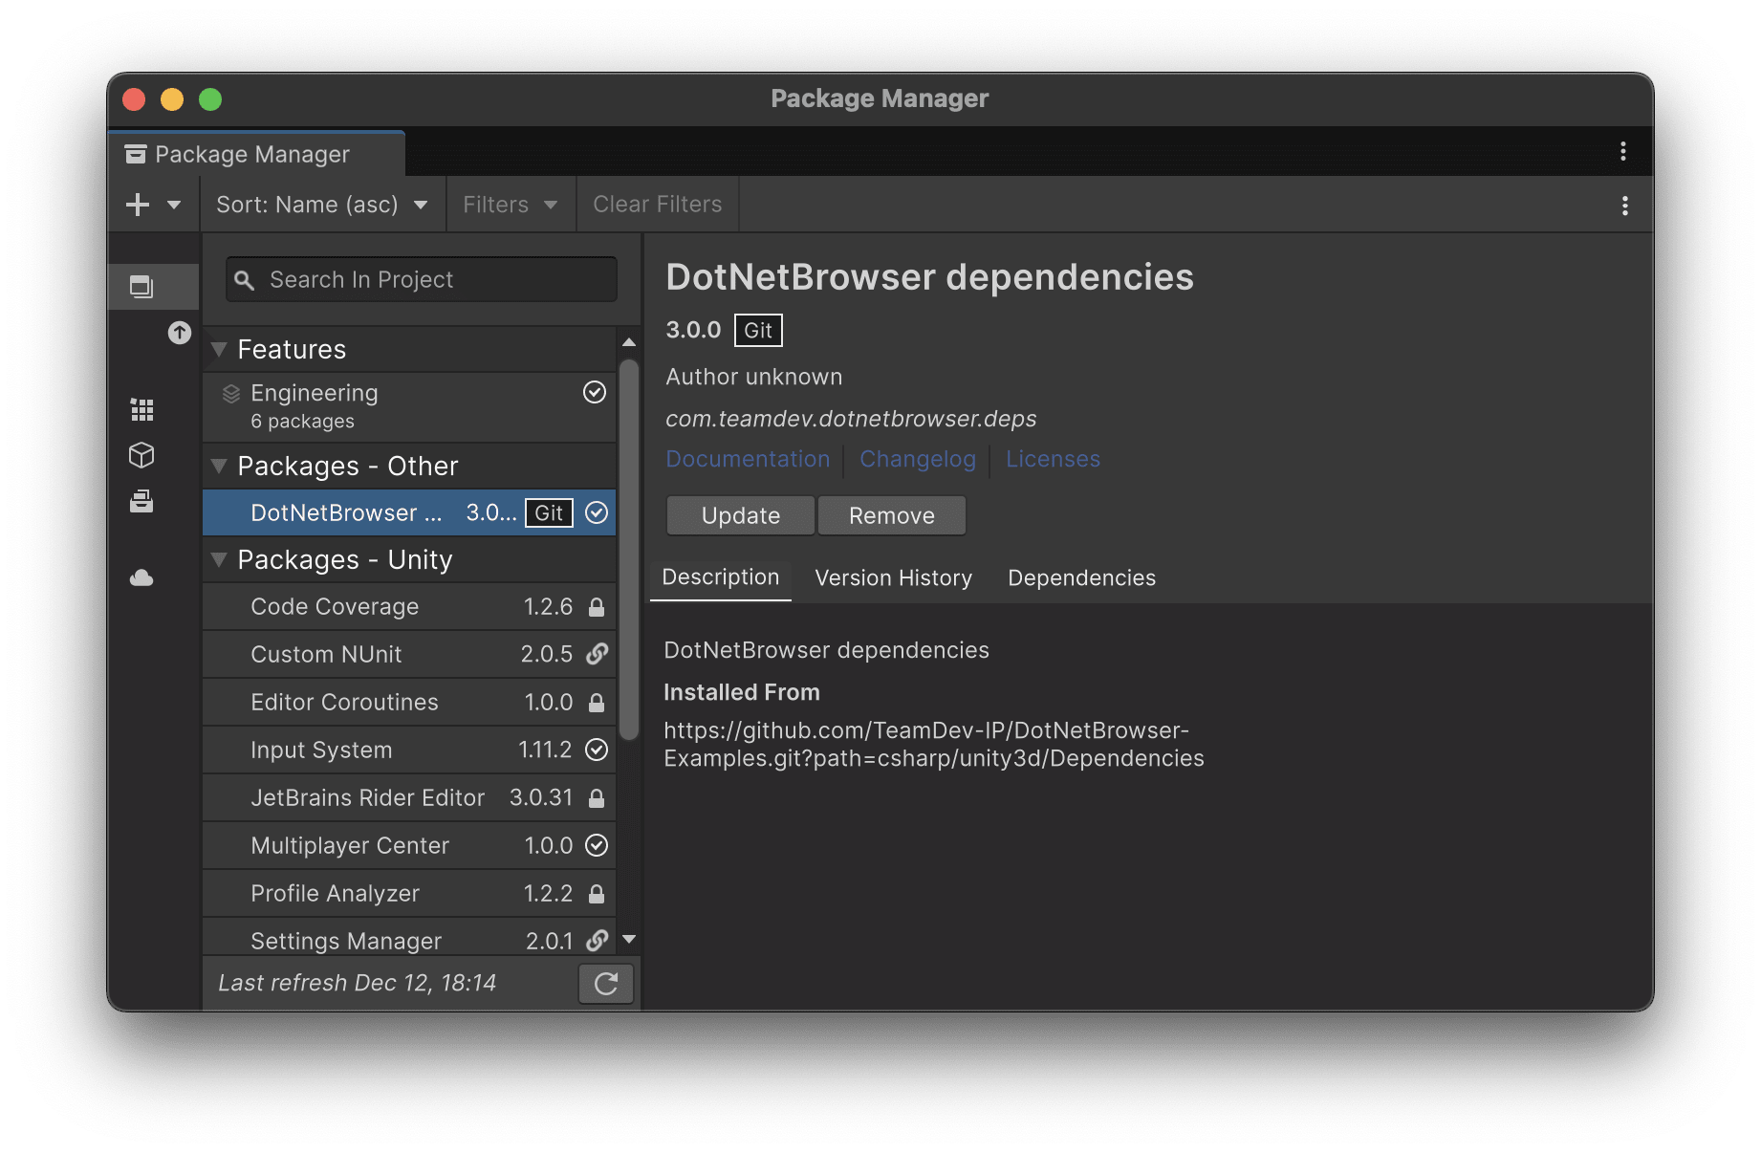
Task: Open the Sort: Name (asc) dropdown
Action: [322, 205]
